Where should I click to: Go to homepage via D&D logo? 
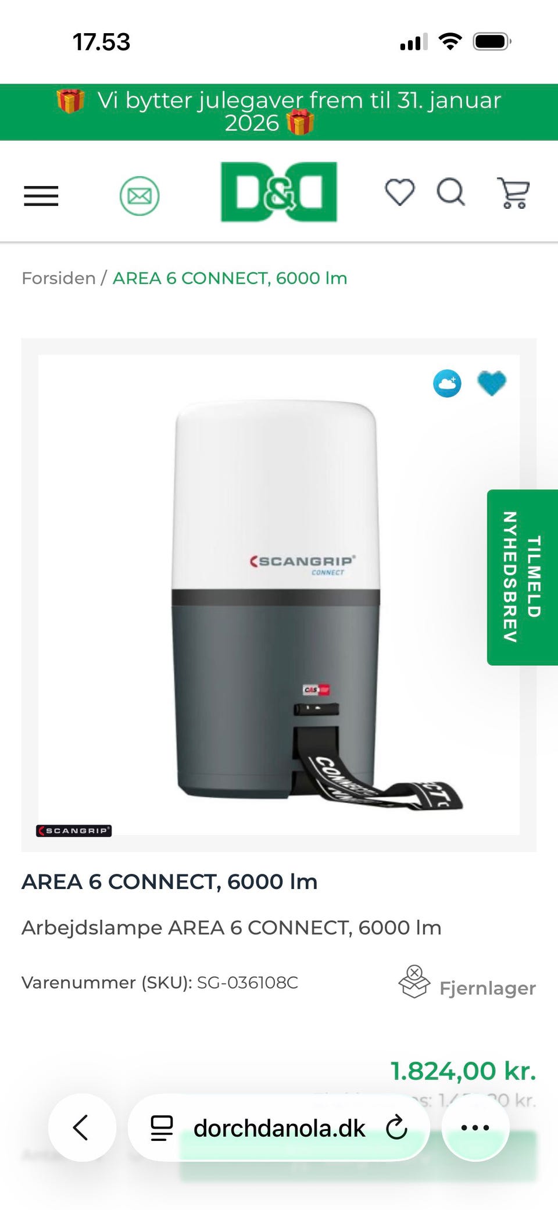click(279, 192)
